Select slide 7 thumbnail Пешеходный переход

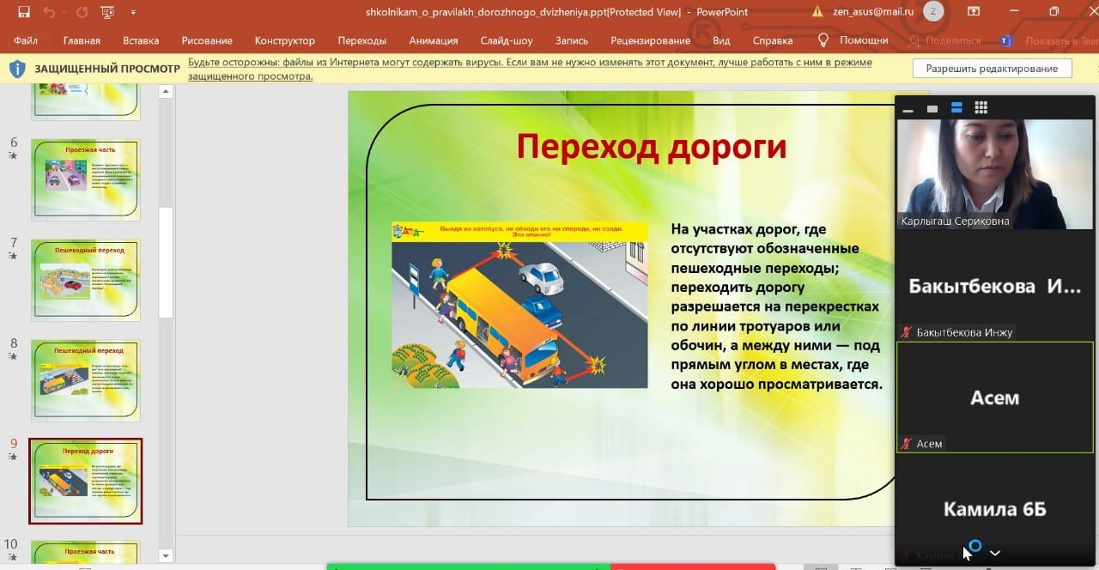(86, 280)
